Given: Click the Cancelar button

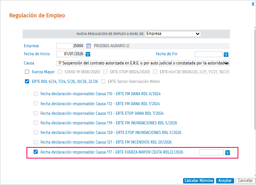Looking at the screenshot, I should tap(245, 181).
